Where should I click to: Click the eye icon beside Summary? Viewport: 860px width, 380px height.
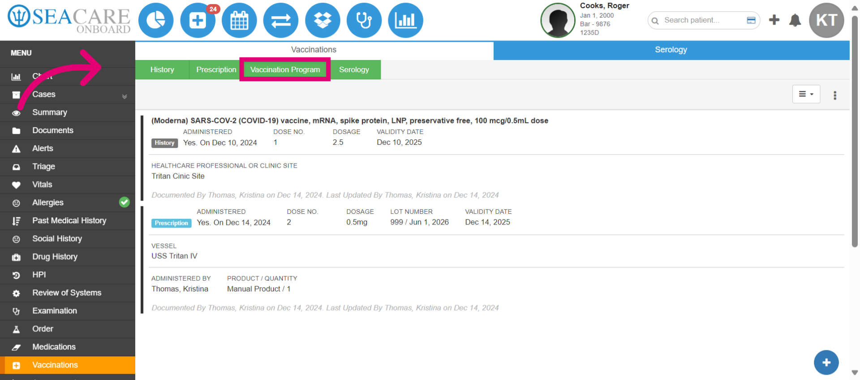[16, 113]
